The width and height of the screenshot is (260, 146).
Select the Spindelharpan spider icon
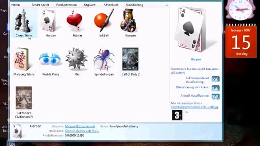[104, 60]
